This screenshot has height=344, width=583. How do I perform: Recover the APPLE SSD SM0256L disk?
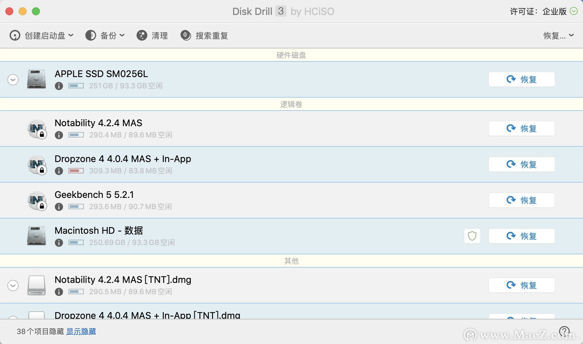522,79
